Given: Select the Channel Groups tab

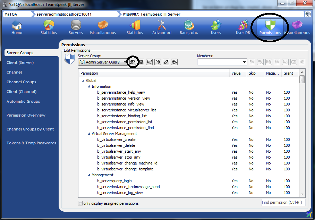Looking at the screenshot, I should pyautogui.click(x=21, y=82).
